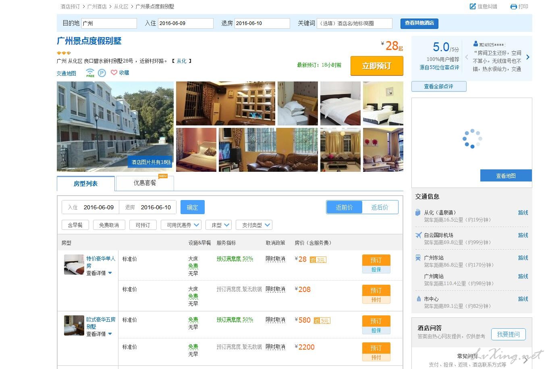Screen dimensions: 548x369
Task: Toggle the 免费取消 filter
Action: click(109, 225)
